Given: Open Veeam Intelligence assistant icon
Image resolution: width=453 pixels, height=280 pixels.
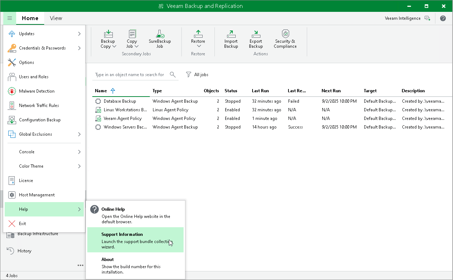Looking at the screenshot, I should pos(427,18).
